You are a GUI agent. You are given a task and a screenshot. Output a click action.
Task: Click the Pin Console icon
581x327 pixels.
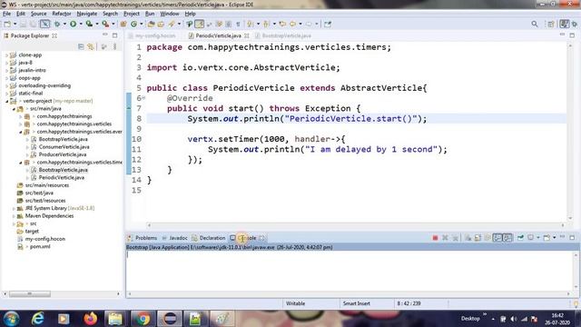[x=520, y=238]
